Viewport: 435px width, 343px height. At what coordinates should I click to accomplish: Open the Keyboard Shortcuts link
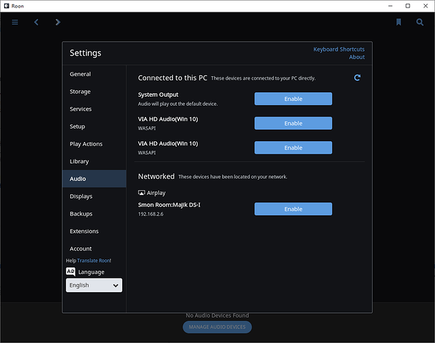pyautogui.click(x=339, y=49)
